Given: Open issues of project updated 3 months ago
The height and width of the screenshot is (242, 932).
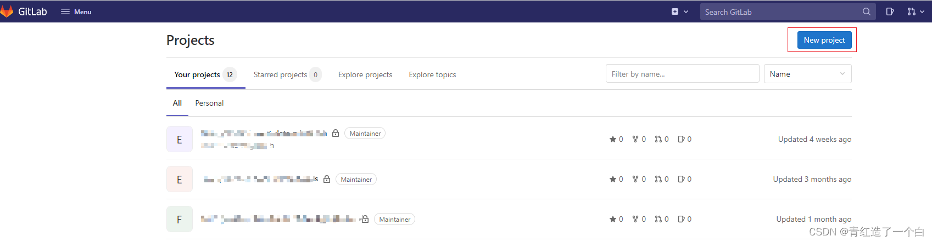Looking at the screenshot, I should click(685, 179).
